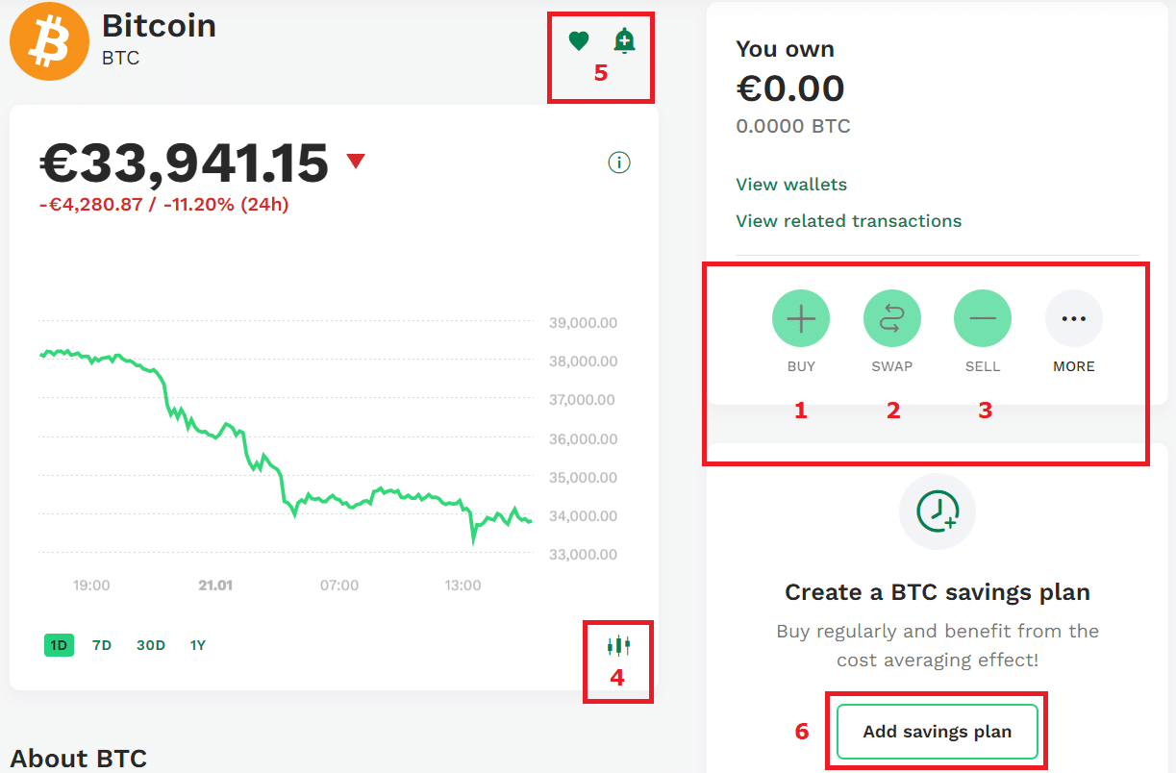Select the 30D chart range

click(x=151, y=645)
